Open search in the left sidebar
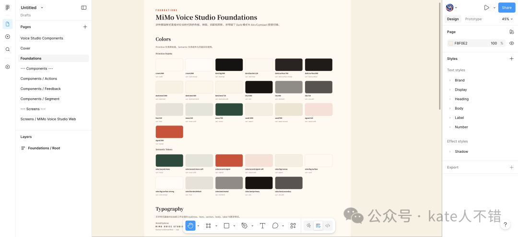This screenshot has width=518, height=237. 8,49
